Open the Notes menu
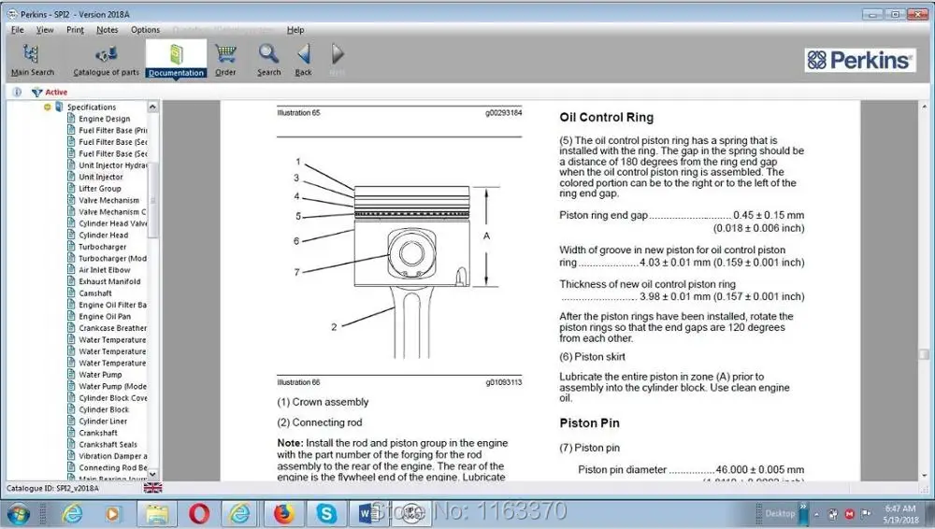The width and height of the screenshot is (935, 529). point(108,29)
